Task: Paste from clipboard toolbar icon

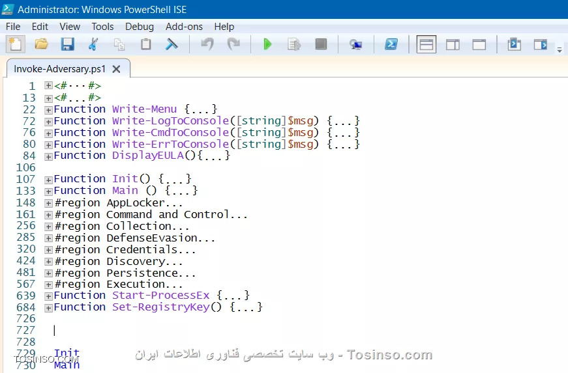Action: click(145, 44)
